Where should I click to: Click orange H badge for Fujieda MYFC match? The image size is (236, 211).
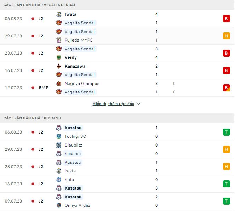pos(226,36)
